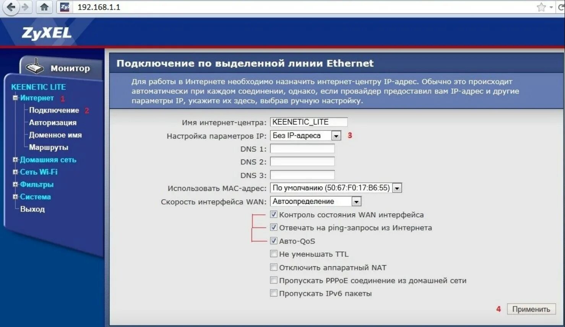Click the ZyXEL logo
Image resolution: width=565 pixels, height=327 pixels.
click(47, 33)
